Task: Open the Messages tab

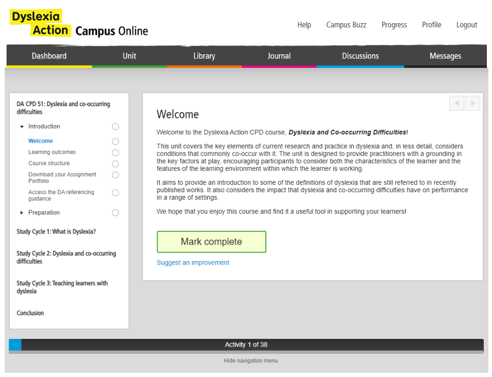Action: (x=445, y=57)
